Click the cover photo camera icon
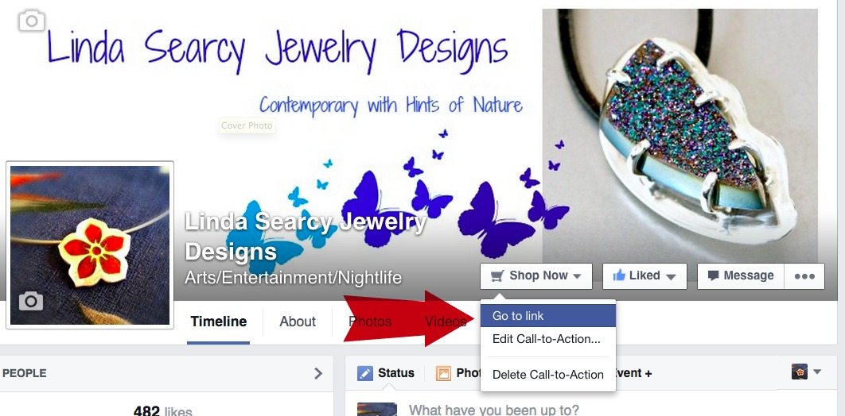 [32, 21]
